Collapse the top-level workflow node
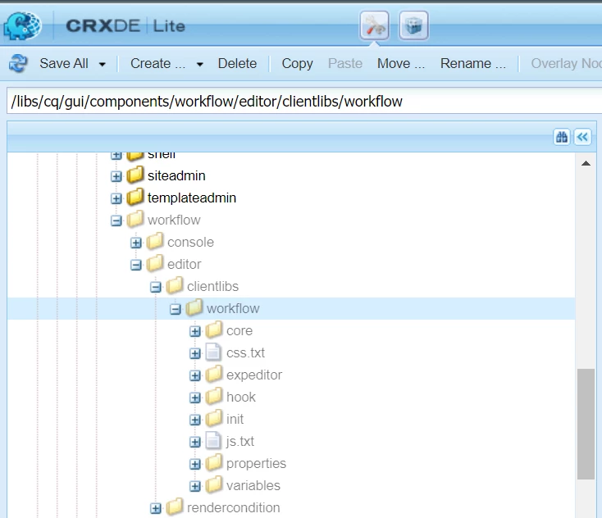 click(x=116, y=221)
